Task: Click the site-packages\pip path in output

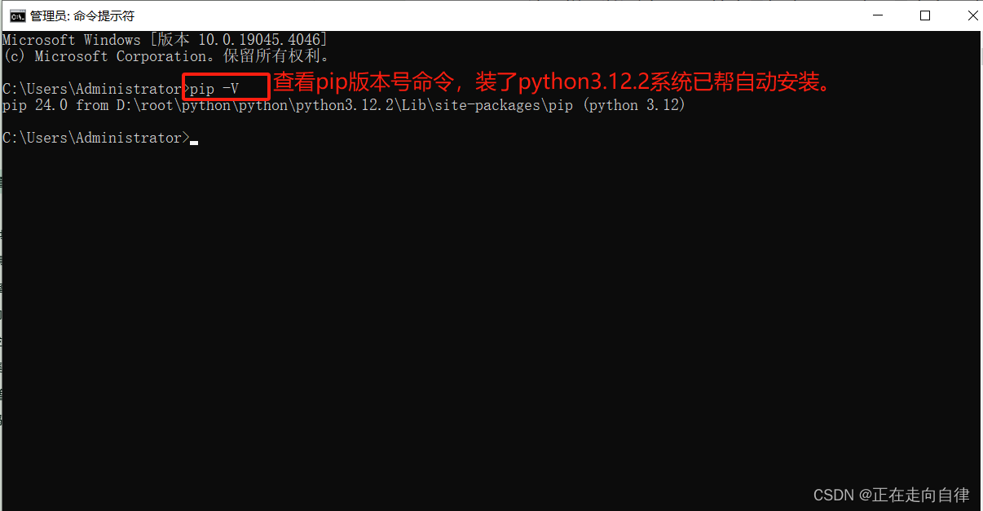Action: tap(496, 105)
